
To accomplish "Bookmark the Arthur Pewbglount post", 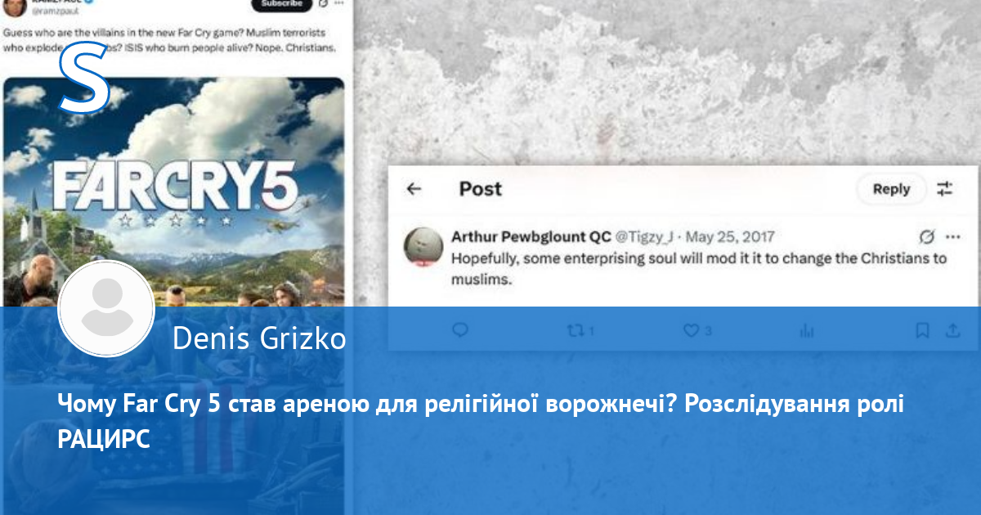I will (922, 330).
